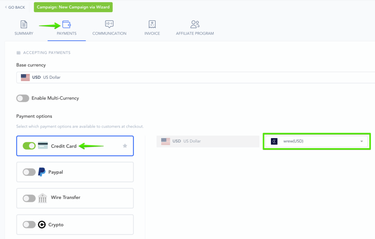Click the Invoice receipt icon
Image resolution: width=375 pixels, height=239 pixels.
(152, 25)
